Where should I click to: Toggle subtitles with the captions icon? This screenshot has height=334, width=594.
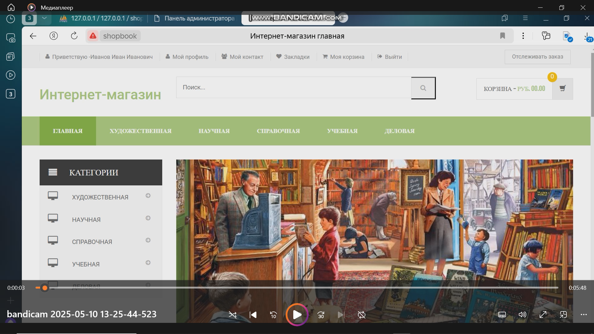click(x=502, y=315)
